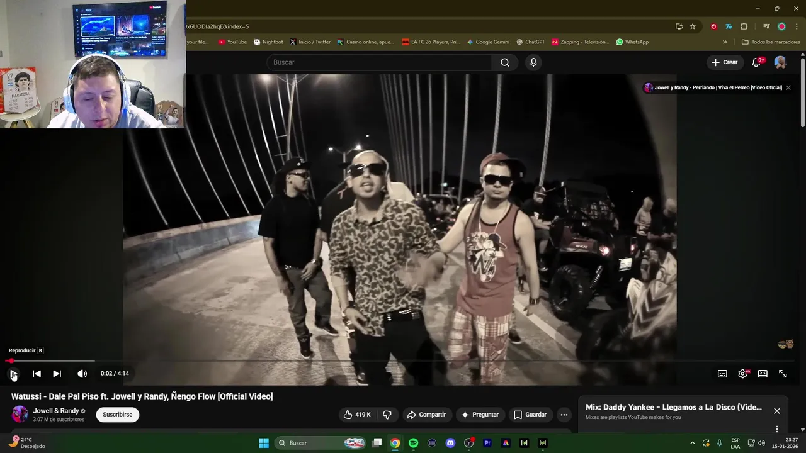Screen dimensions: 806x453
Task: Close the Mix: Daddy Yankee playlist panel
Action: [x=777, y=411]
